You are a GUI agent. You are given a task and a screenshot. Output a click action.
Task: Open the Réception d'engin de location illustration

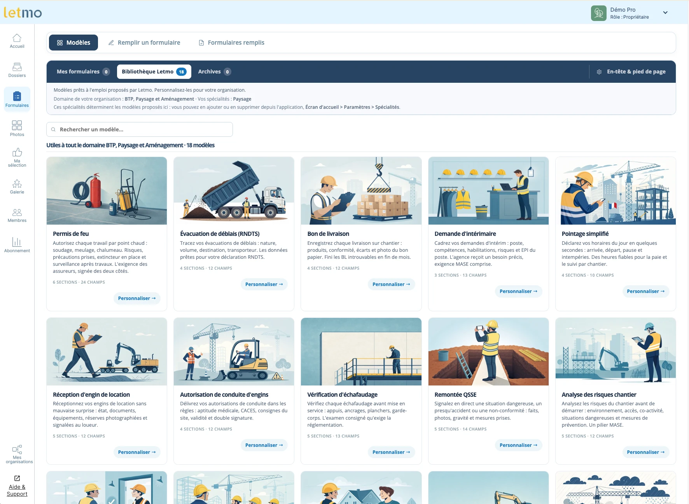[x=107, y=352]
